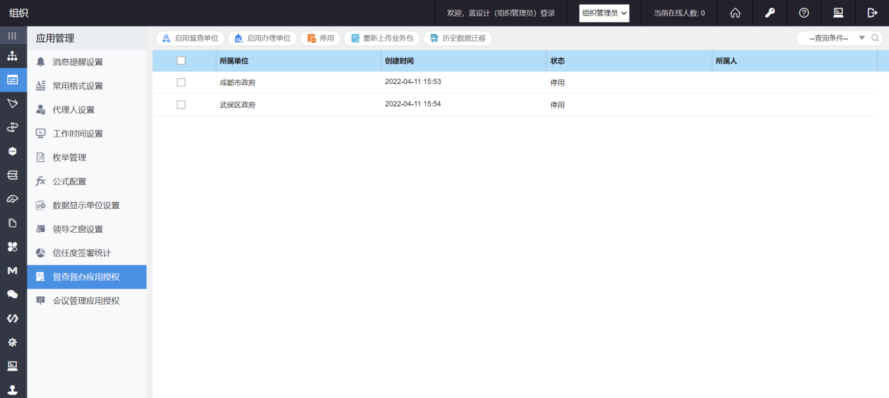The height and width of the screenshot is (398, 889).
Task: Click the WeChat chat bubble sidebar icon
Action: click(x=13, y=294)
